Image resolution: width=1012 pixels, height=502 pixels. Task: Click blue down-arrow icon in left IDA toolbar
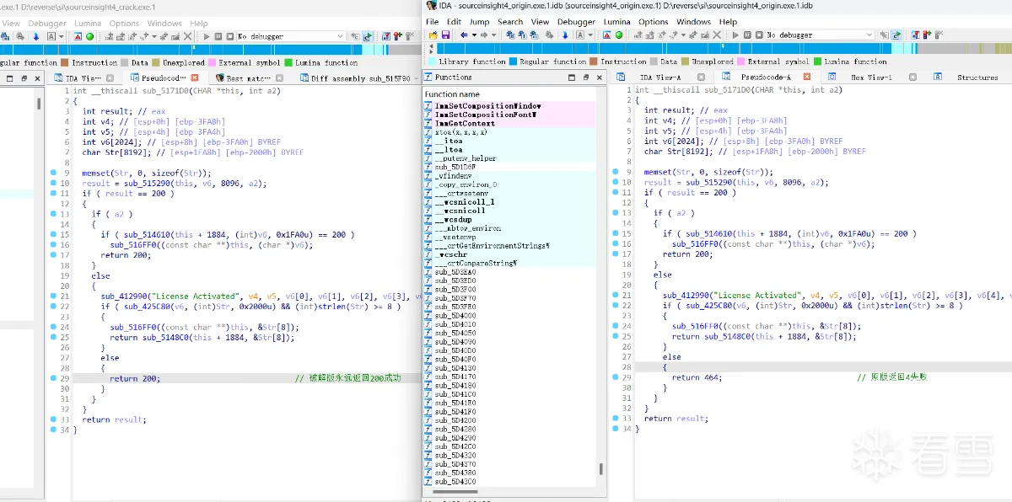point(35,36)
